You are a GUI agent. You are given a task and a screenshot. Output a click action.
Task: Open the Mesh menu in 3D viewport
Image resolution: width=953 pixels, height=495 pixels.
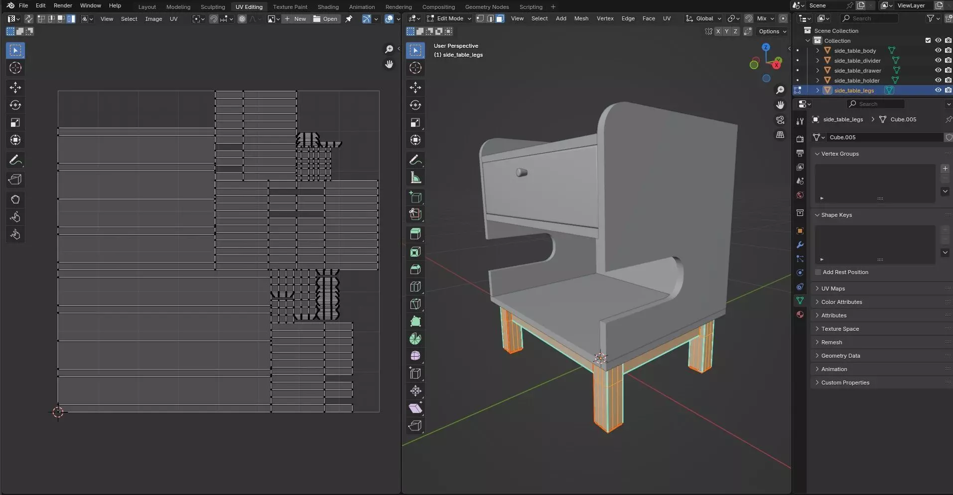click(581, 18)
